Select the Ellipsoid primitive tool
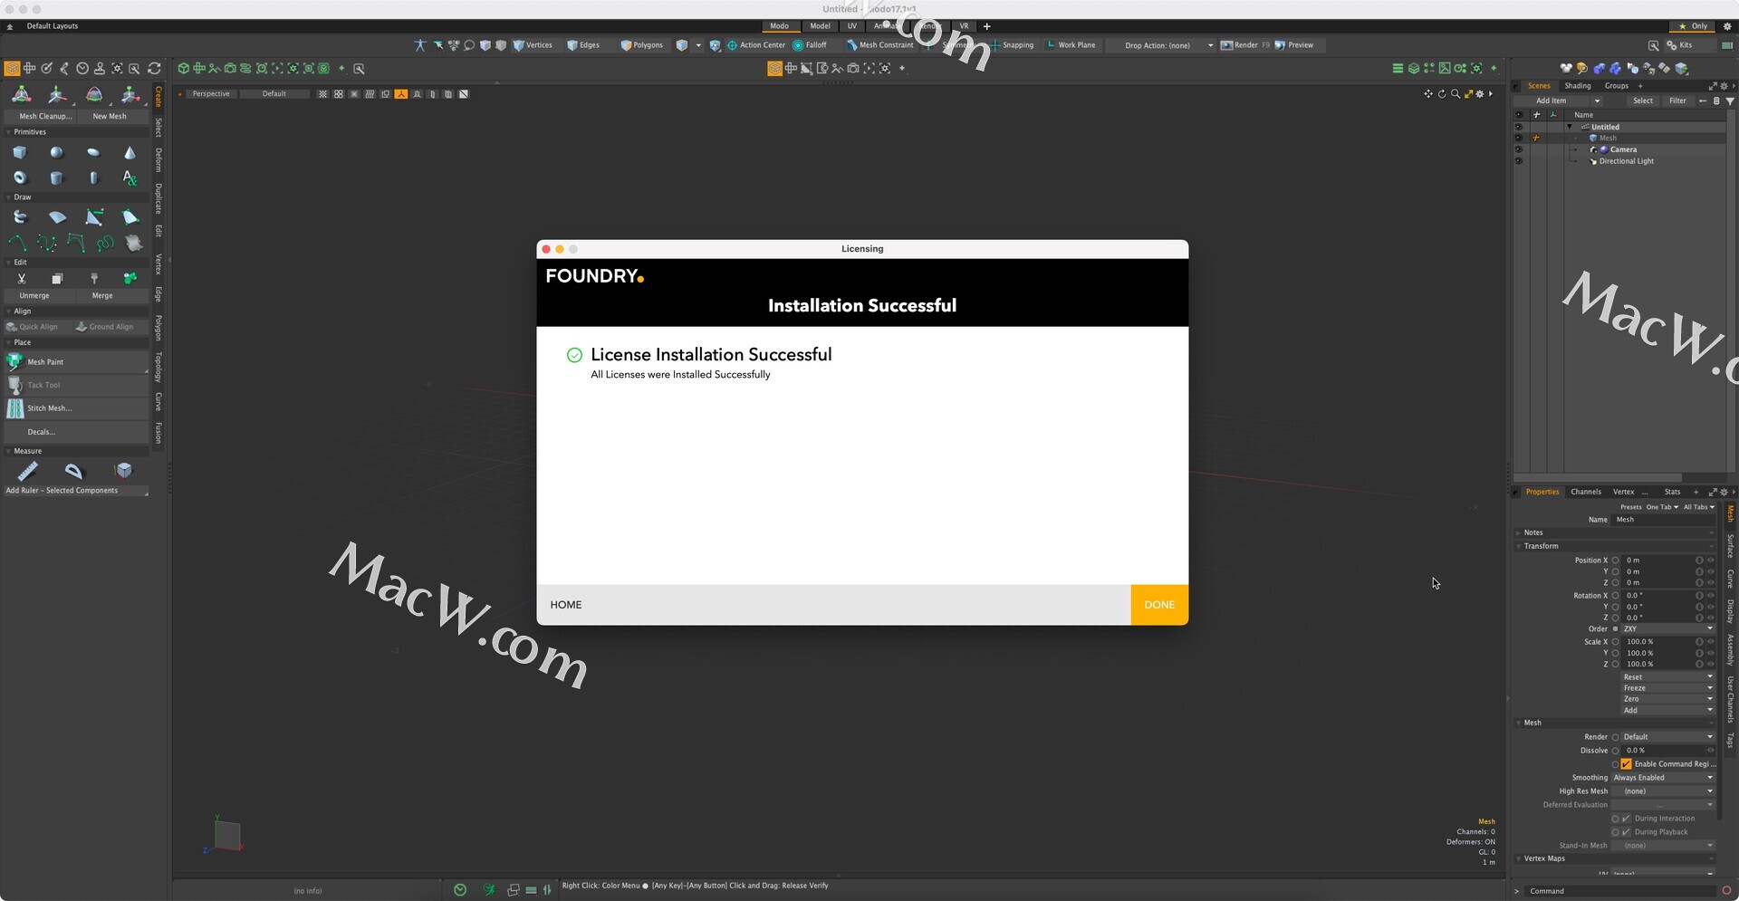Image resolution: width=1739 pixels, height=901 pixels. [x=93, y=152]
